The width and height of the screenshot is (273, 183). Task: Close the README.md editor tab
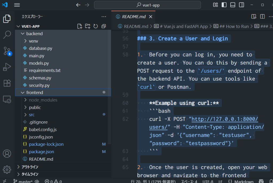(x=151, y=17)
